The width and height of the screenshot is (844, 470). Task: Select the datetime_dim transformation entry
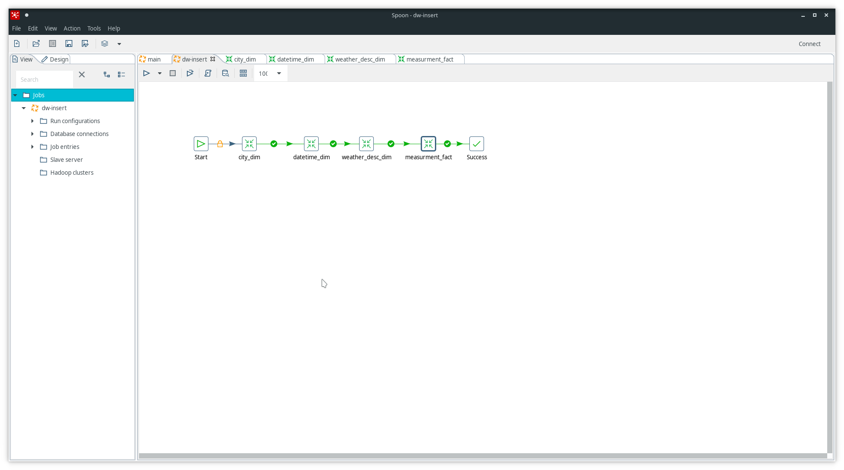[x=311, y=144]
